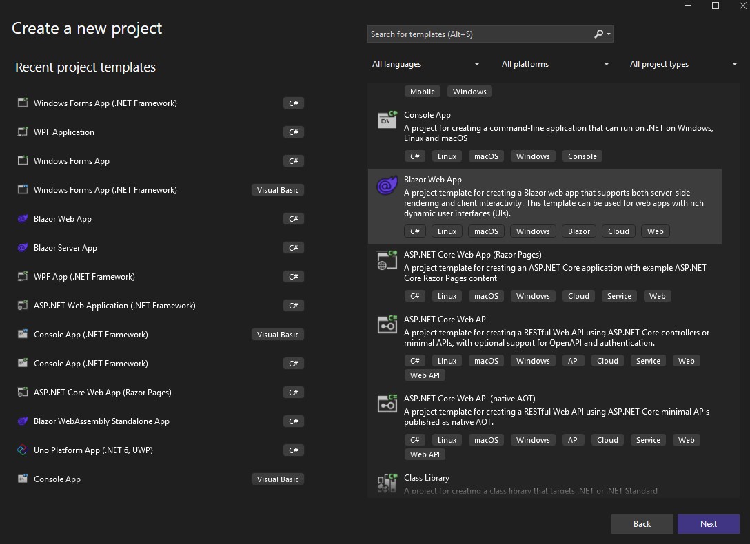Go Back to the previous step
This screenshot has width=750, height=544.
click(x=642, y=524)
